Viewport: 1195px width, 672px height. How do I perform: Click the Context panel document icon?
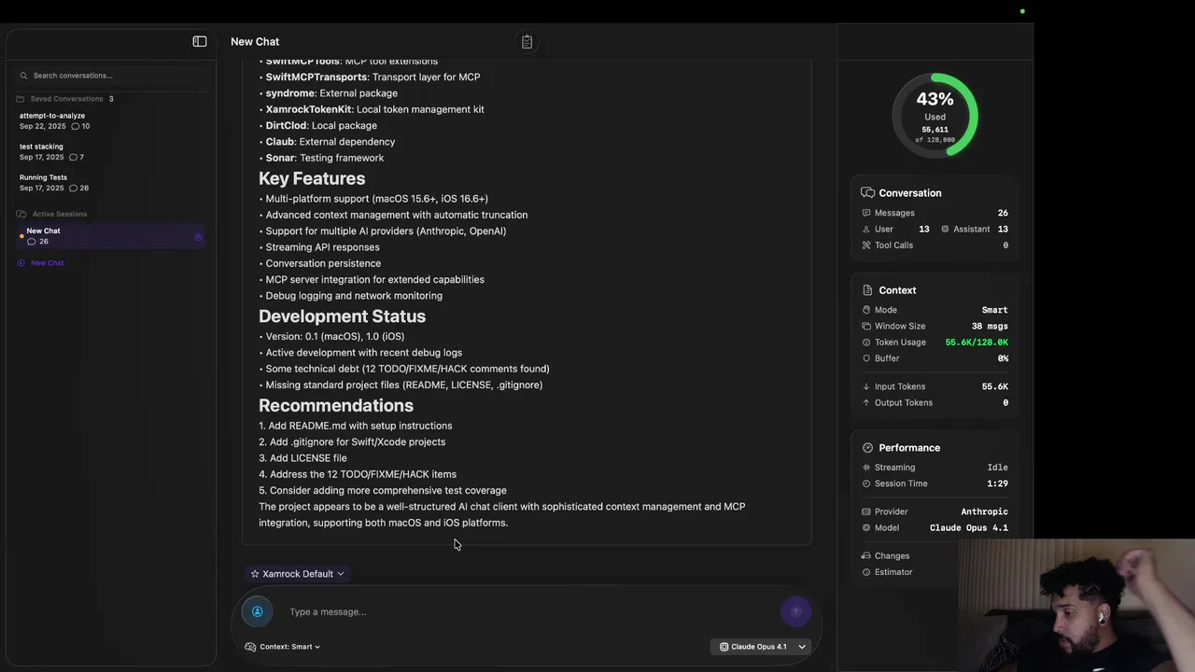(867, 290)
